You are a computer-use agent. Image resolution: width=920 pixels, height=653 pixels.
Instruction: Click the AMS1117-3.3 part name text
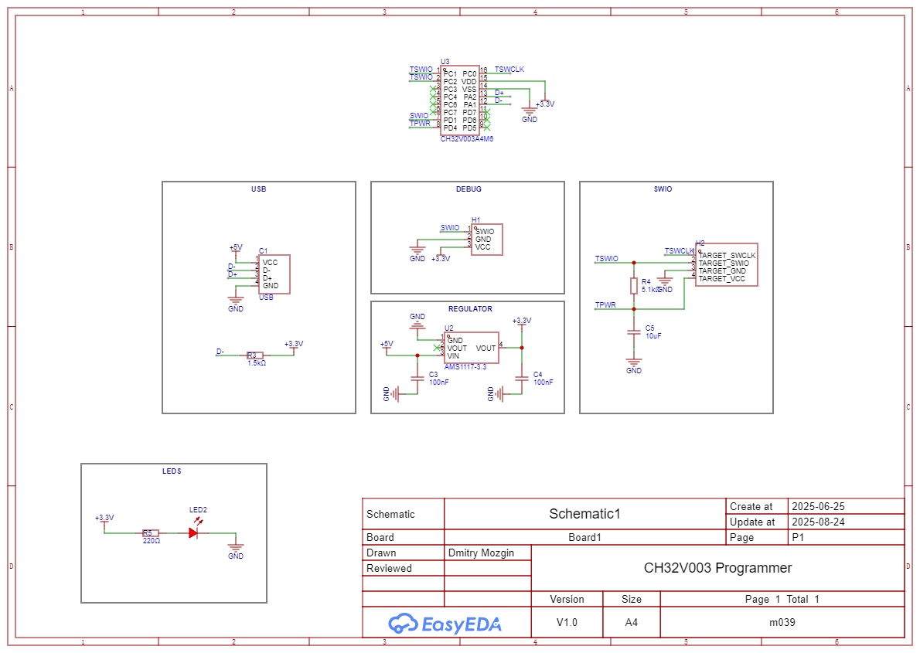coord(465,367)
